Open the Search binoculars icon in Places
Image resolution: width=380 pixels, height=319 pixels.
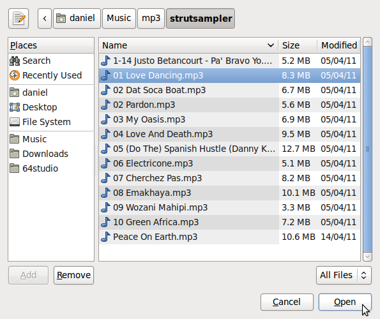pyautogui.click(x=15, y=61)
